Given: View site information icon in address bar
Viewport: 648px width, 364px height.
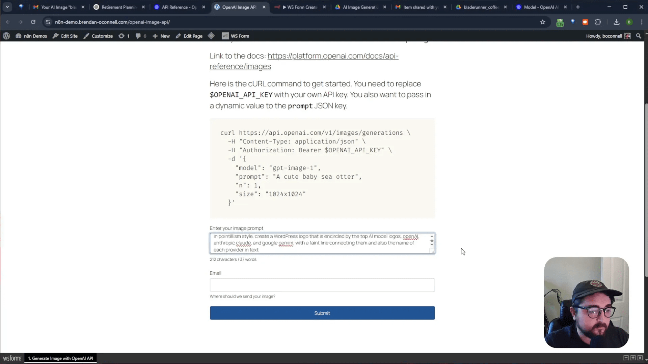Looking at the screenshot, I should tap(48, 22).
